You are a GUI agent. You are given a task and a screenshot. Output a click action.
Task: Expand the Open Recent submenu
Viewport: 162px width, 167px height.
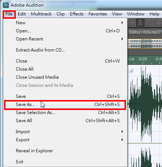click(x=70, y=39)
